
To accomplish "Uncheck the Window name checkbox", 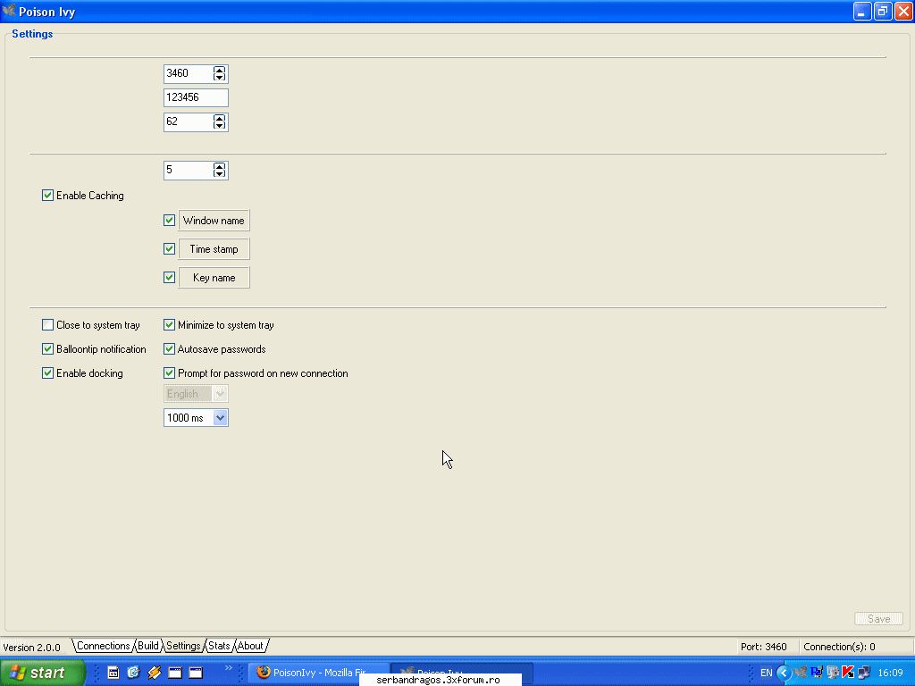I will [x=169, y=221].
